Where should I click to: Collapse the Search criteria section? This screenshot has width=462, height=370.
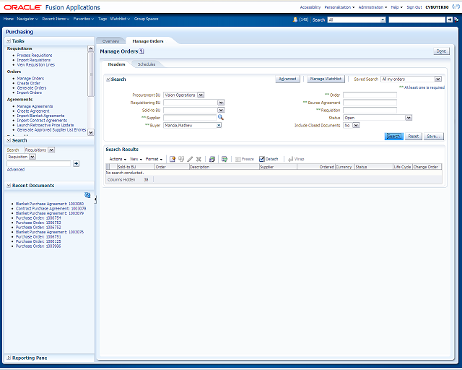pos(108,79)
